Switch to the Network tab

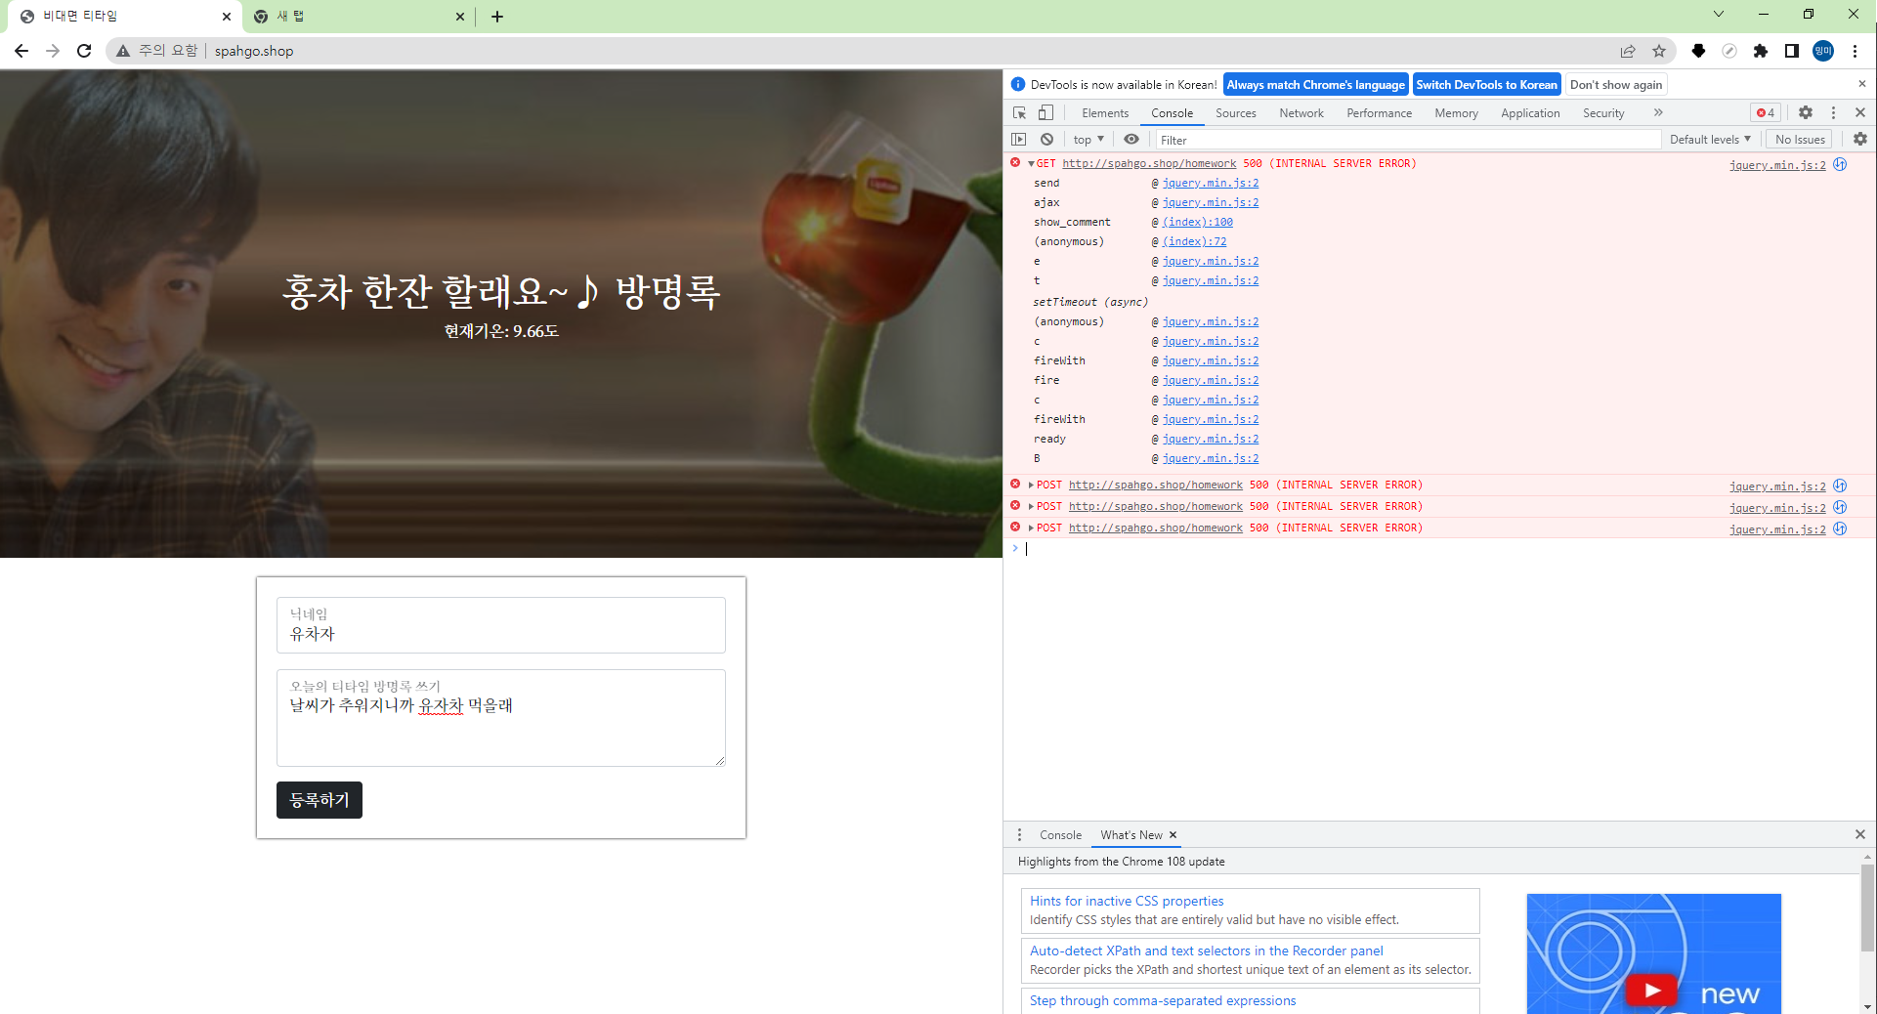pos(1301,113)
